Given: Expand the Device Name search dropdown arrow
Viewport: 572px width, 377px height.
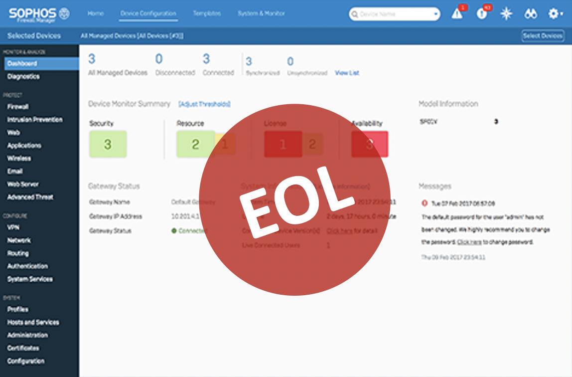Looking at the screenshot, I should (436, 14).
